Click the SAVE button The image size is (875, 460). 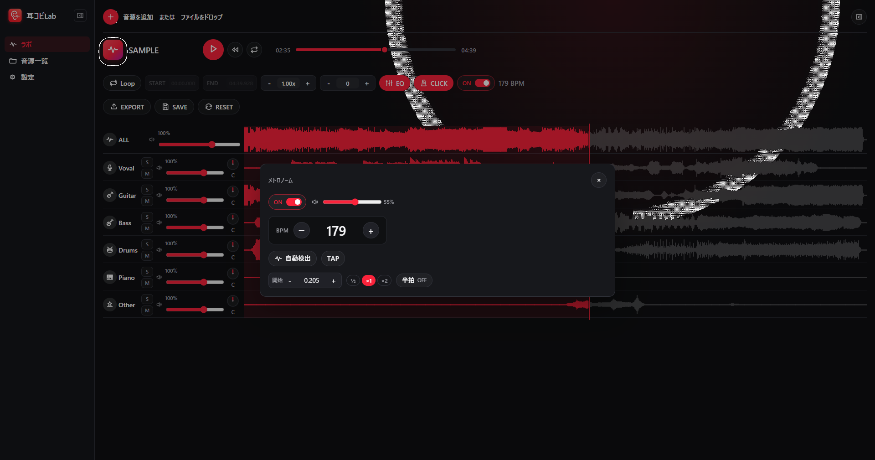pos(175,107)
